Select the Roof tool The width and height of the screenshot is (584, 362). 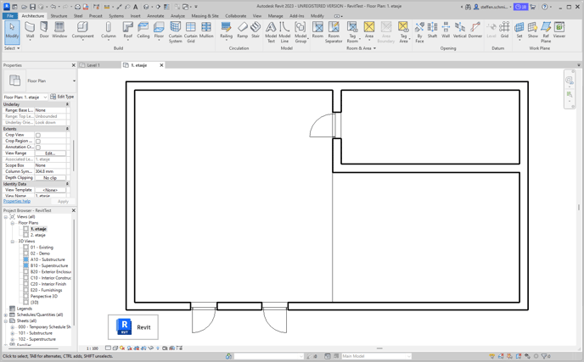point(127,30)
